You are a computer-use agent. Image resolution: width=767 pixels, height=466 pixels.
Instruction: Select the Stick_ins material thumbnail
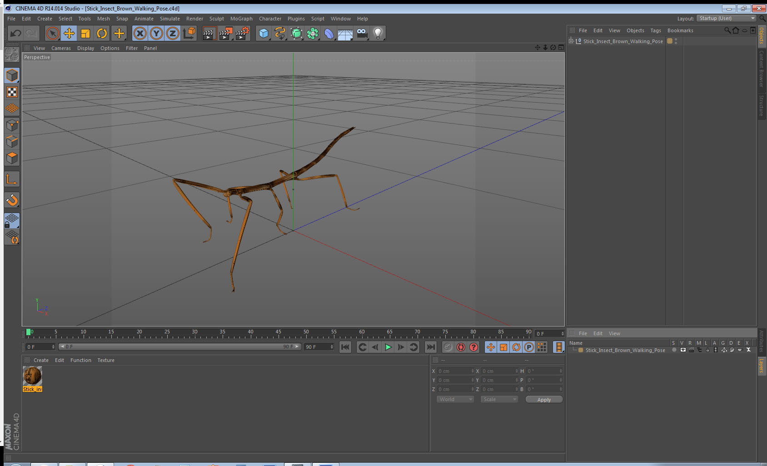click(x=32, y=376)
